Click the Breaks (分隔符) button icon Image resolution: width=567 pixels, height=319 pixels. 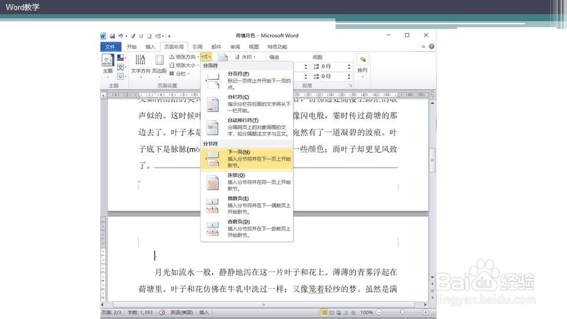206,57
